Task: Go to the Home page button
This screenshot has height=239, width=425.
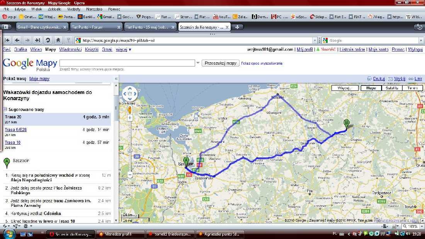Action: [58, 41]
